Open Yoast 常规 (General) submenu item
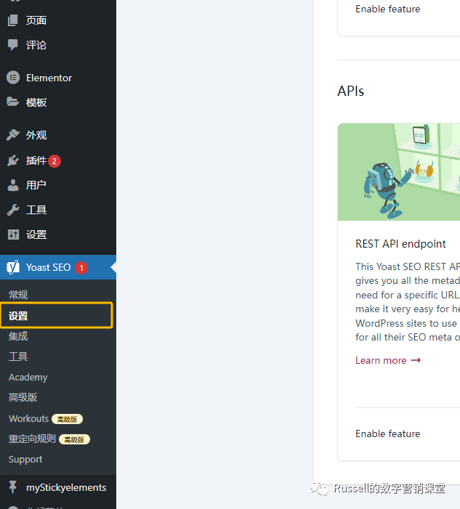Screen dimensions: 460x509 point(18,295)
